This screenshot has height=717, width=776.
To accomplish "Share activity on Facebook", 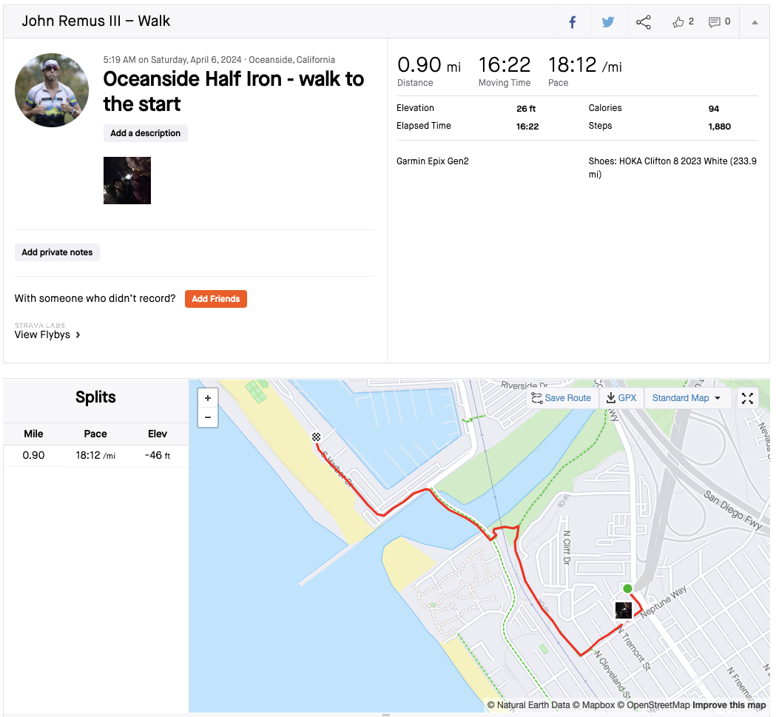I will click(572, 22).
